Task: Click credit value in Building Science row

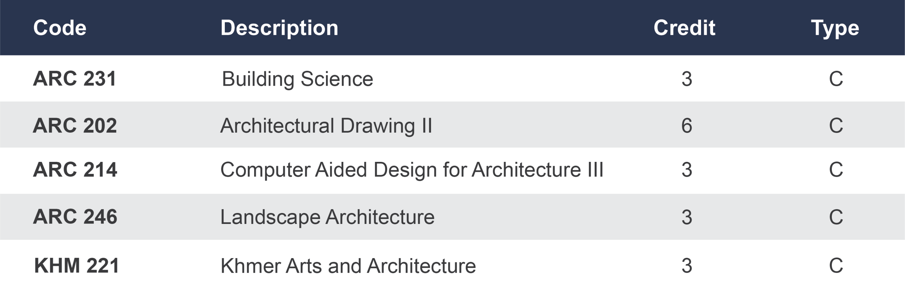Action: click(x=687, y=79)
